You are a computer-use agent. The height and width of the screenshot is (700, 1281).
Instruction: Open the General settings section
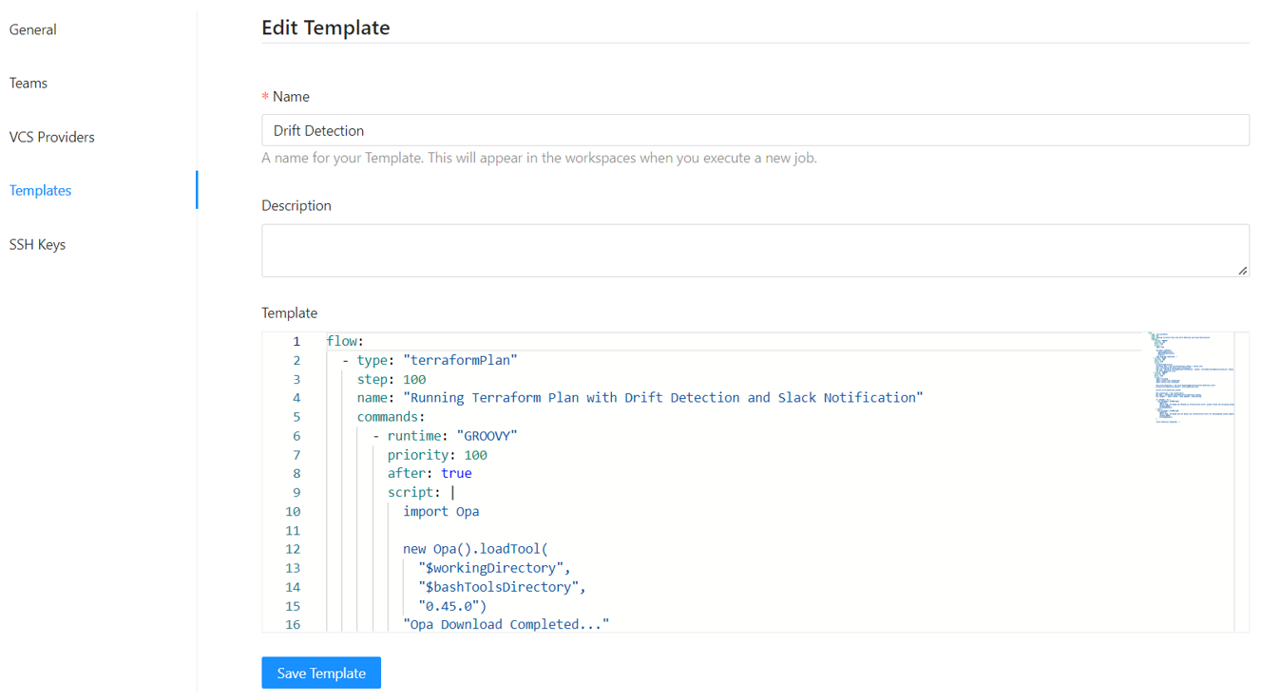pyautogui.click(x=33, y=29)
